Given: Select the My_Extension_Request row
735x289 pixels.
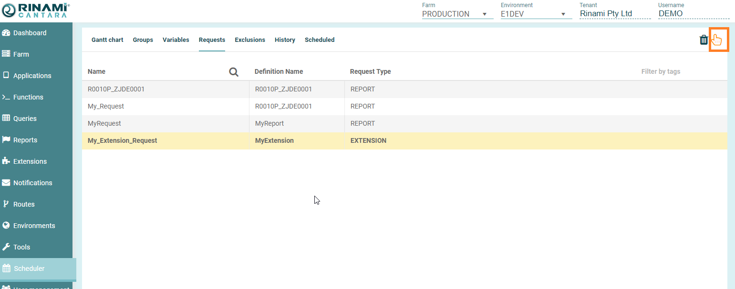Looking at the screenshot, I should 123,141.
